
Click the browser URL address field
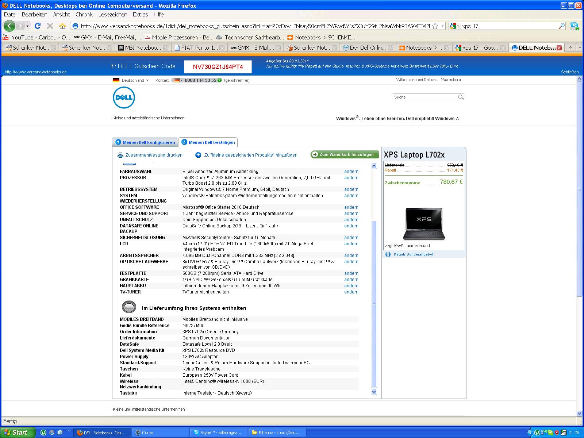pyautogui.click(x=255, y=26)
